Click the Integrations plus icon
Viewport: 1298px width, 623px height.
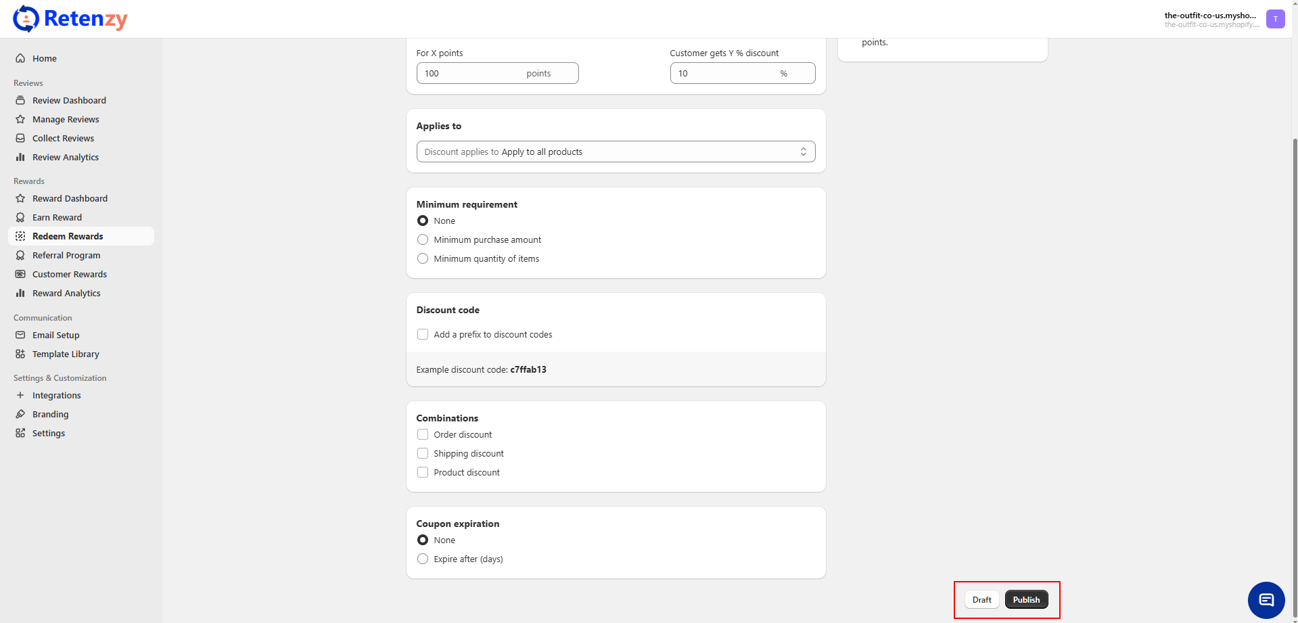(20, 395)
